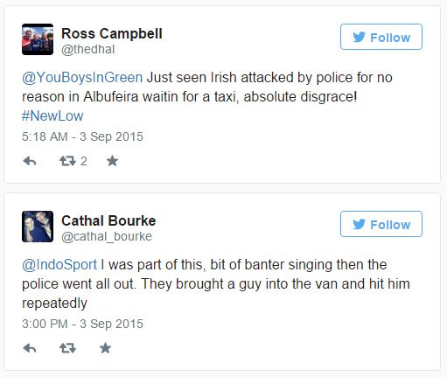Screen dimensions: 447x377
Task: Open the #NewLow hashtag
Action: pyautogui.click(x=52, y=116)
